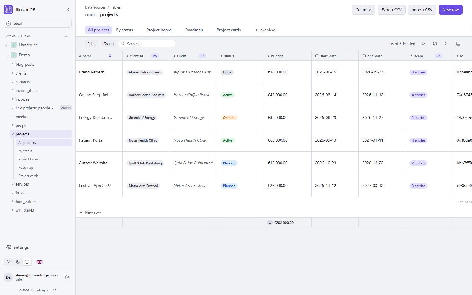
Task: Click Save view
Action: pos(265,30)
